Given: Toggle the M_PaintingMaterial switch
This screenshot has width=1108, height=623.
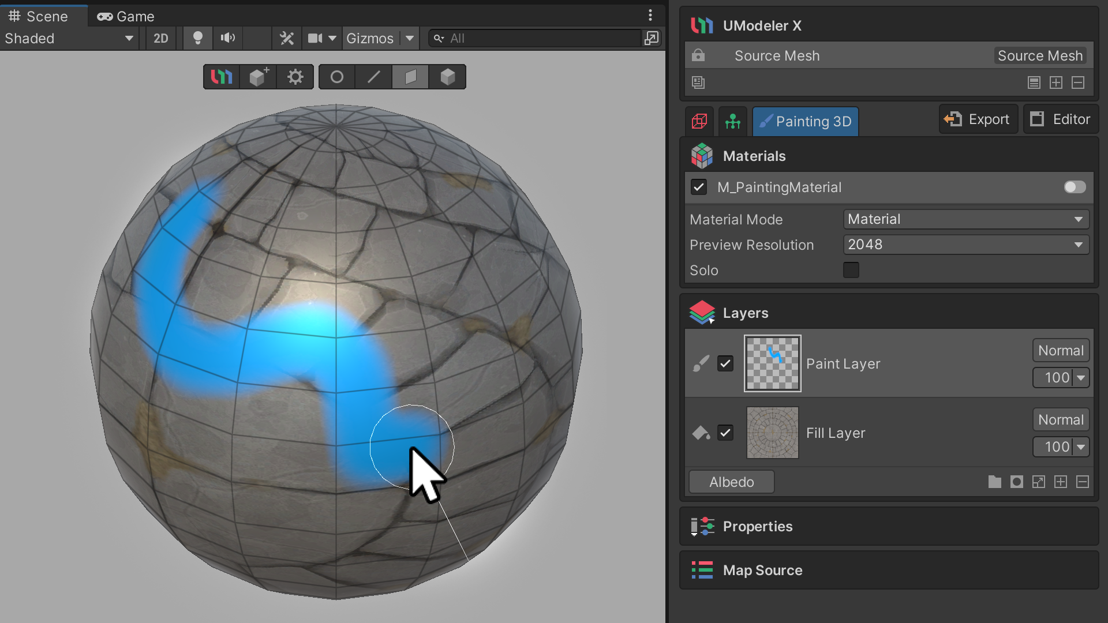Looking at the screenshot, I should (1075, 187).
